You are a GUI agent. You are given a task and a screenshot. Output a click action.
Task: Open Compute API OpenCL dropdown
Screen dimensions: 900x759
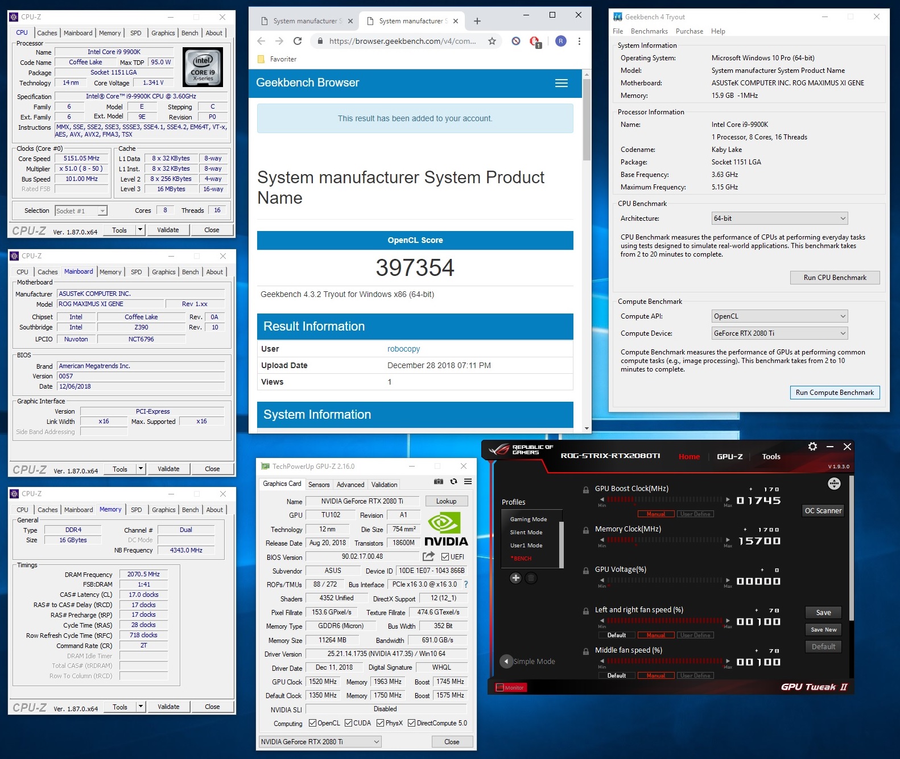(780, 316)
